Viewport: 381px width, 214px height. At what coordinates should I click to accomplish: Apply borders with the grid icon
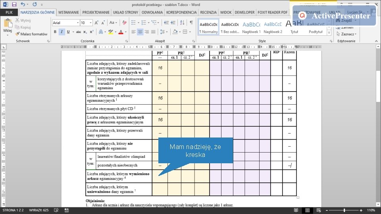click(x=185, y=32)
